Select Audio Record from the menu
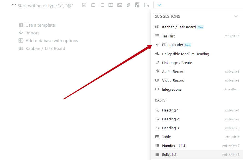 (x=197, y=72)
